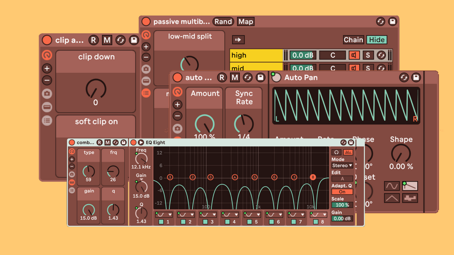Open the EQ Eight Mode Stereo dropdown

click(342, 166)
